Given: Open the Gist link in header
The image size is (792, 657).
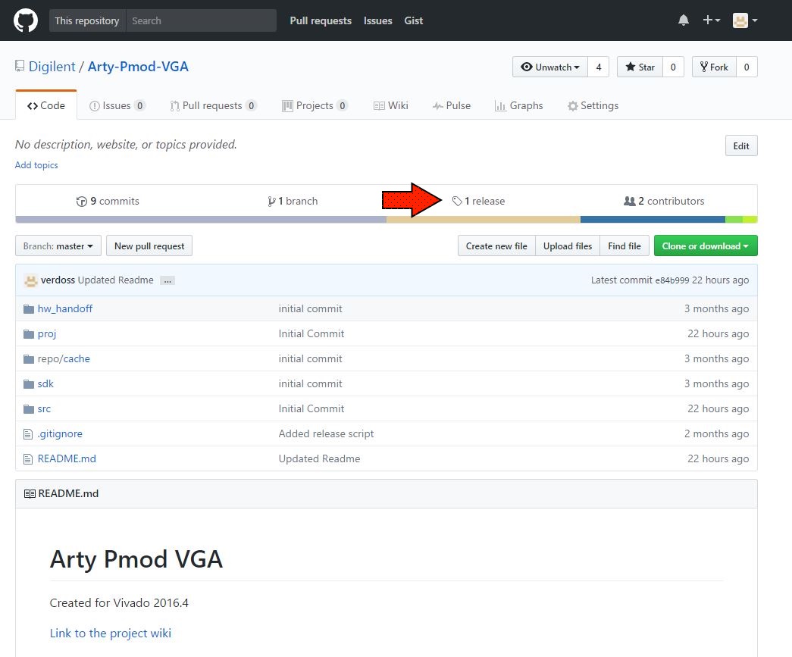Looking at the screenshot, I should coord(413,20).
